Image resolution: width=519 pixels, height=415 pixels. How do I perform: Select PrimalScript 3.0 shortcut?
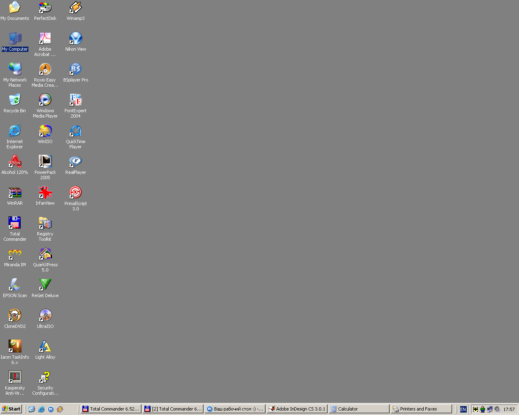tap(75, 199)
